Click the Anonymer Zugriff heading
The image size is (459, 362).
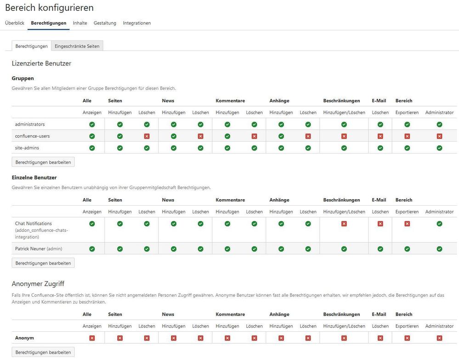pos(38,284)
